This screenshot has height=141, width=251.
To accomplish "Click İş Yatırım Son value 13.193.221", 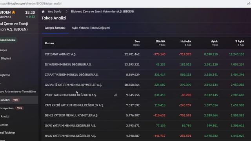I will [132, 65].
